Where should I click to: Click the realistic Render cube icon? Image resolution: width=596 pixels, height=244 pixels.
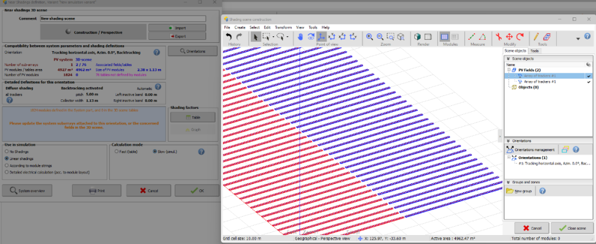coord(418,37)
